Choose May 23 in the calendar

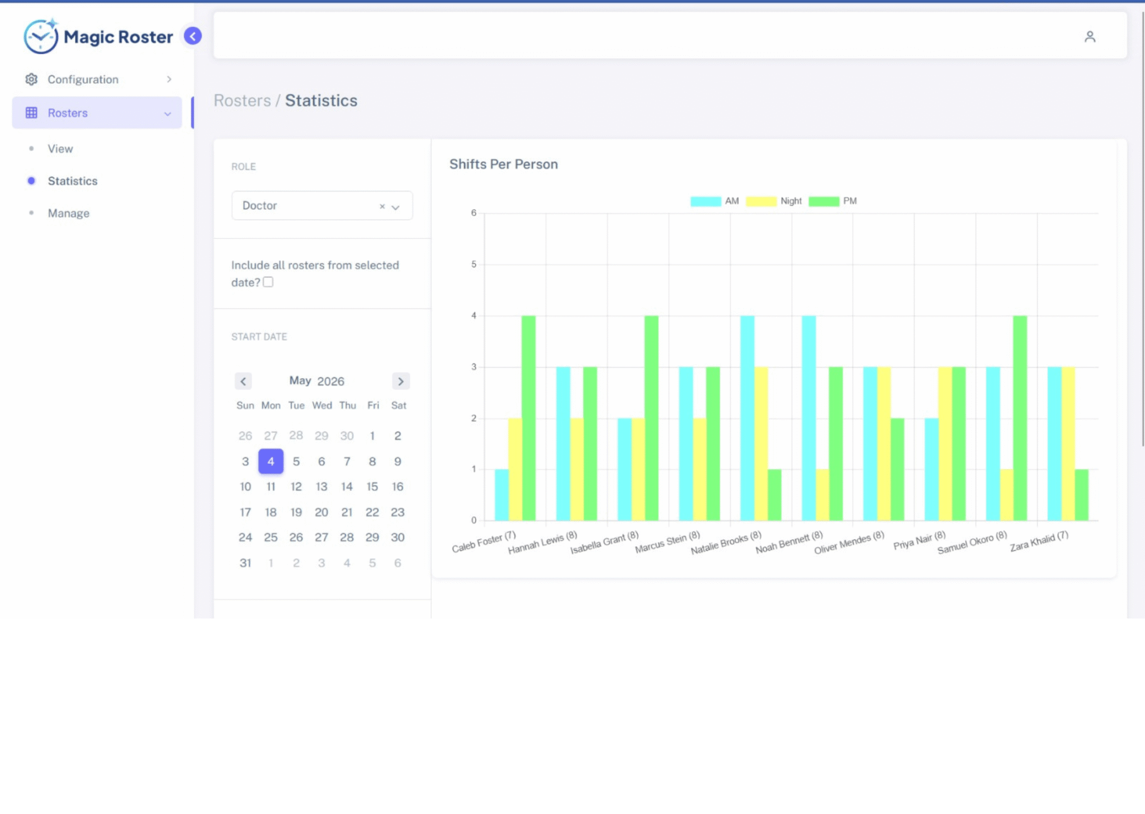pyautogui.click(x=398, y=512)
